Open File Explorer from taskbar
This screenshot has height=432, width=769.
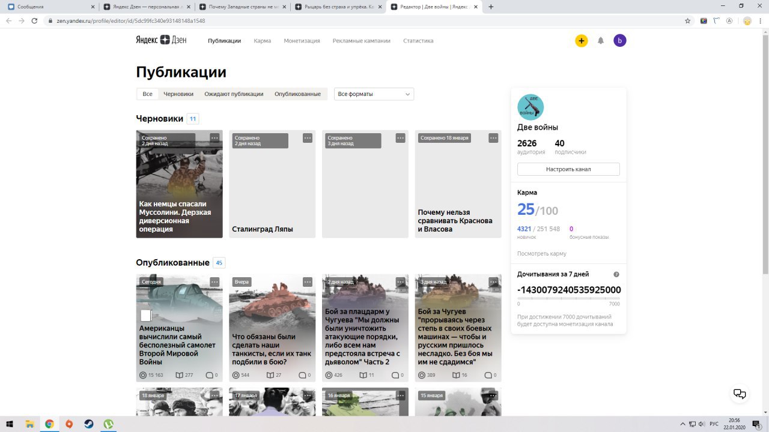point(29,424)
